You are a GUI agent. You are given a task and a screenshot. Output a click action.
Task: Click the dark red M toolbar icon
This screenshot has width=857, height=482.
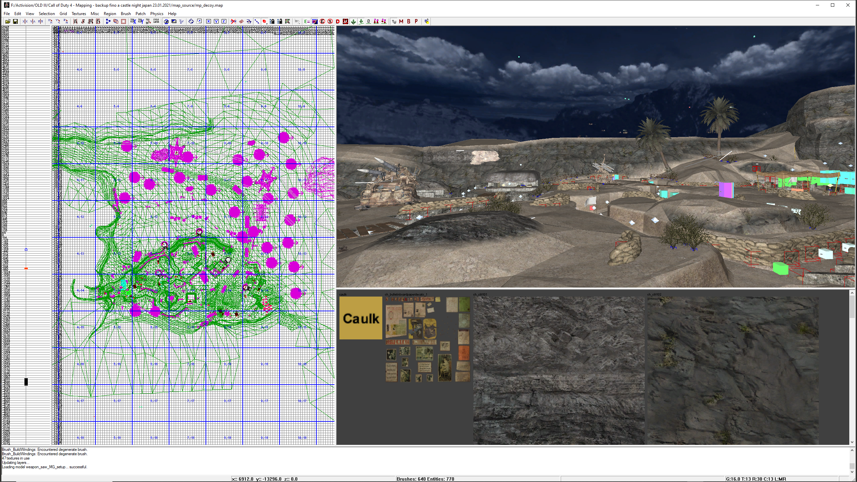[401, 21]
